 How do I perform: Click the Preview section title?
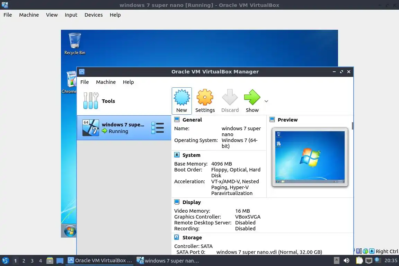287,119
